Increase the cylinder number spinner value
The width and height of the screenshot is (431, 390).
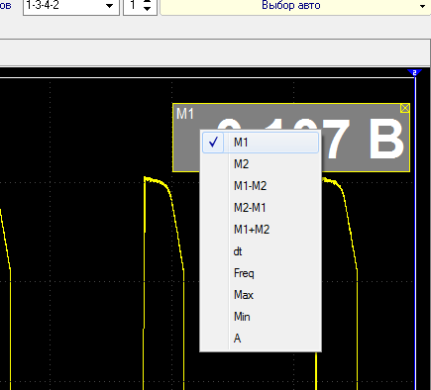click(148, 2)
